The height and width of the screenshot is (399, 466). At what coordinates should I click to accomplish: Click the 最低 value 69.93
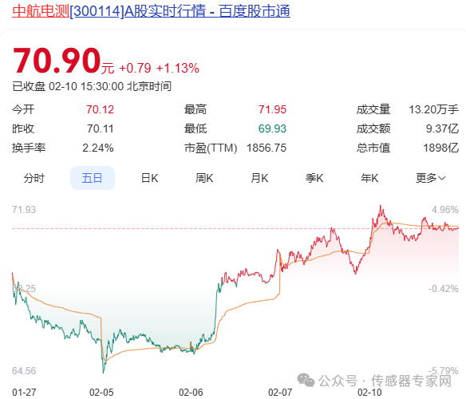click(272, 128)
